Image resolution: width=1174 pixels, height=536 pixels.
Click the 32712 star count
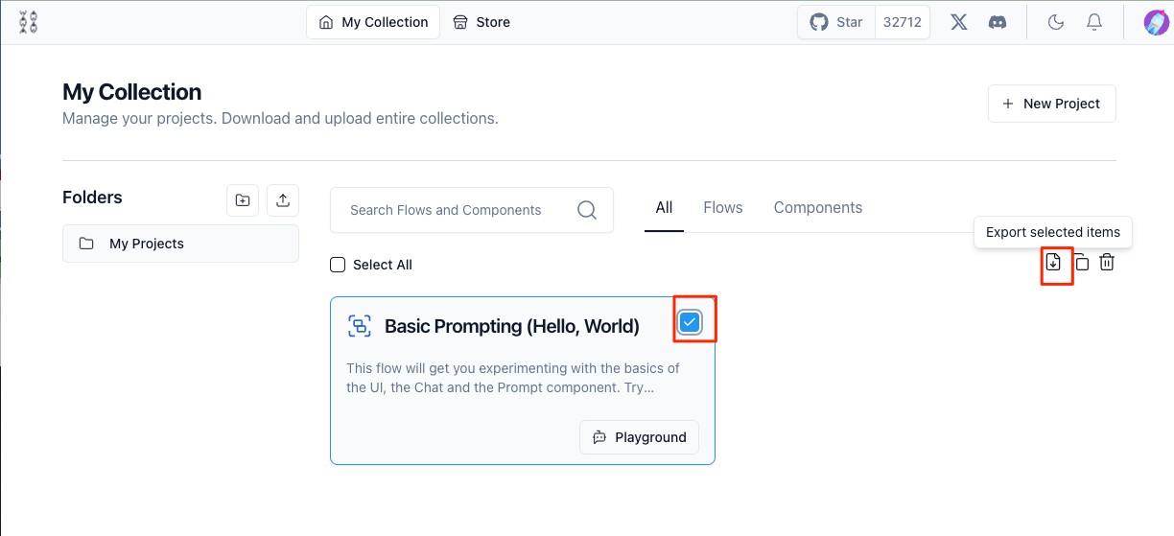902,22
